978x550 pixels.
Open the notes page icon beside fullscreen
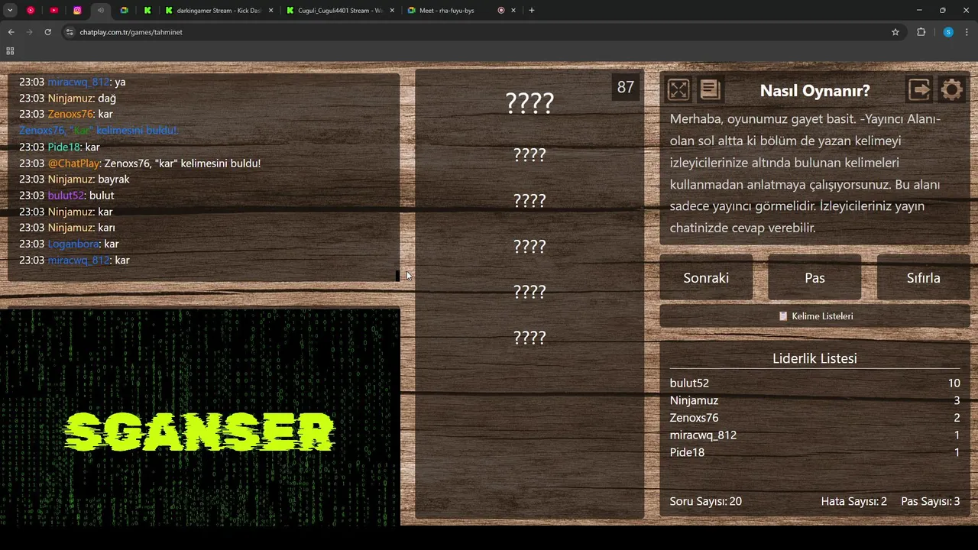710,90
